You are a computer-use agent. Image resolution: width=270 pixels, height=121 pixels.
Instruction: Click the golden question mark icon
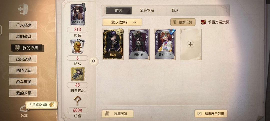click(x=77, y=100)
